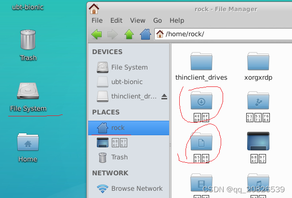This screenshot has width=292, height=198.
Task: Open the downloads folder with arrow emblem
Action: 201,107
